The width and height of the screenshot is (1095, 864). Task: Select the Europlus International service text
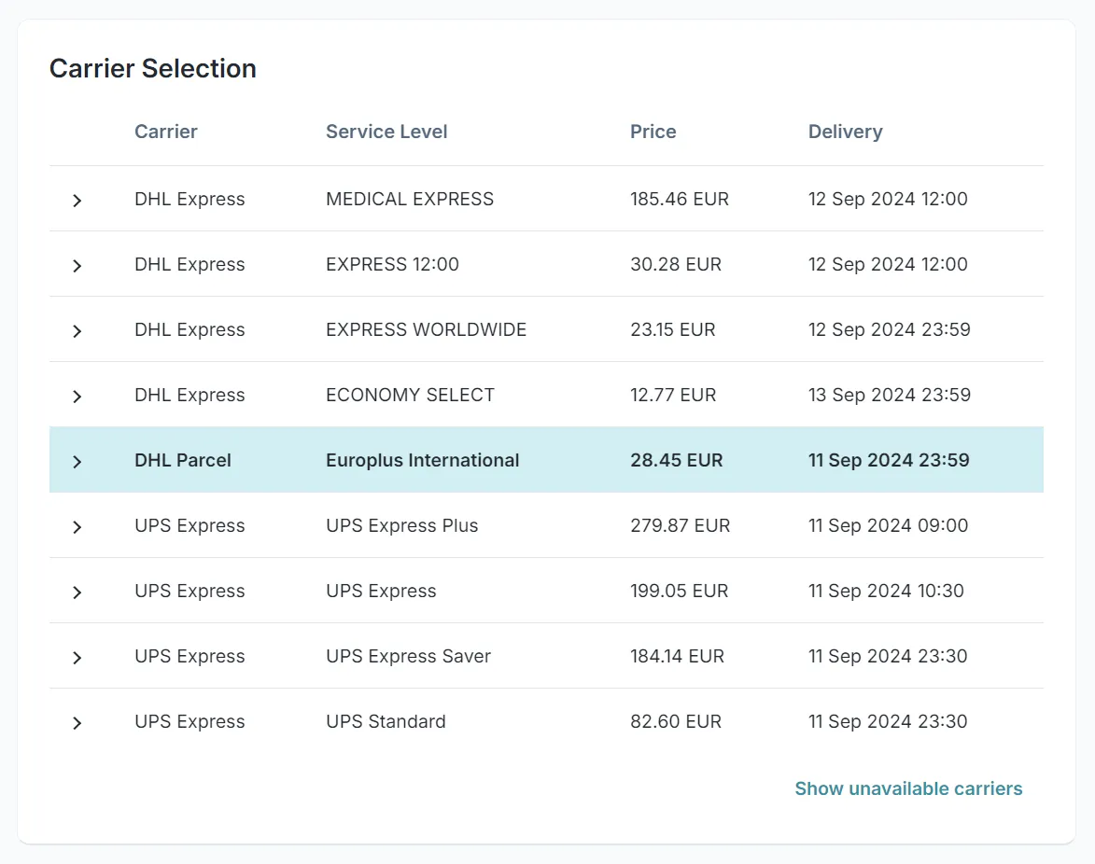coord(423,460)
